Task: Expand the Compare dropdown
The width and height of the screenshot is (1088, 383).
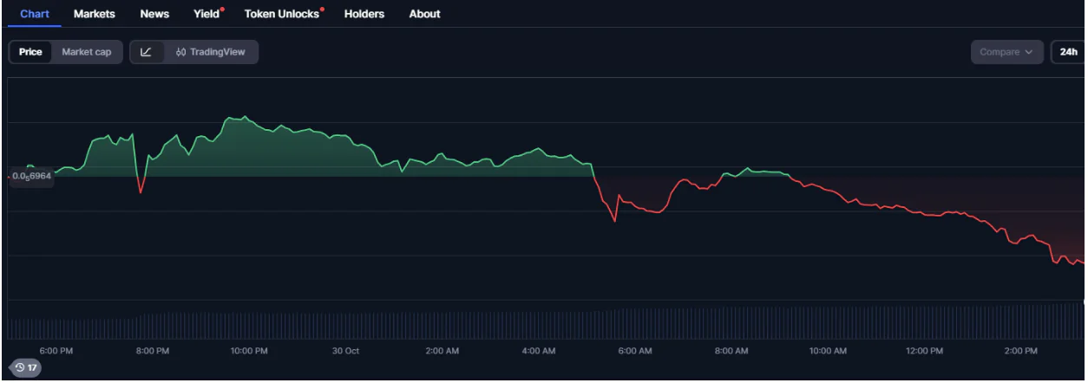Action: click(x=1006, y=52)
